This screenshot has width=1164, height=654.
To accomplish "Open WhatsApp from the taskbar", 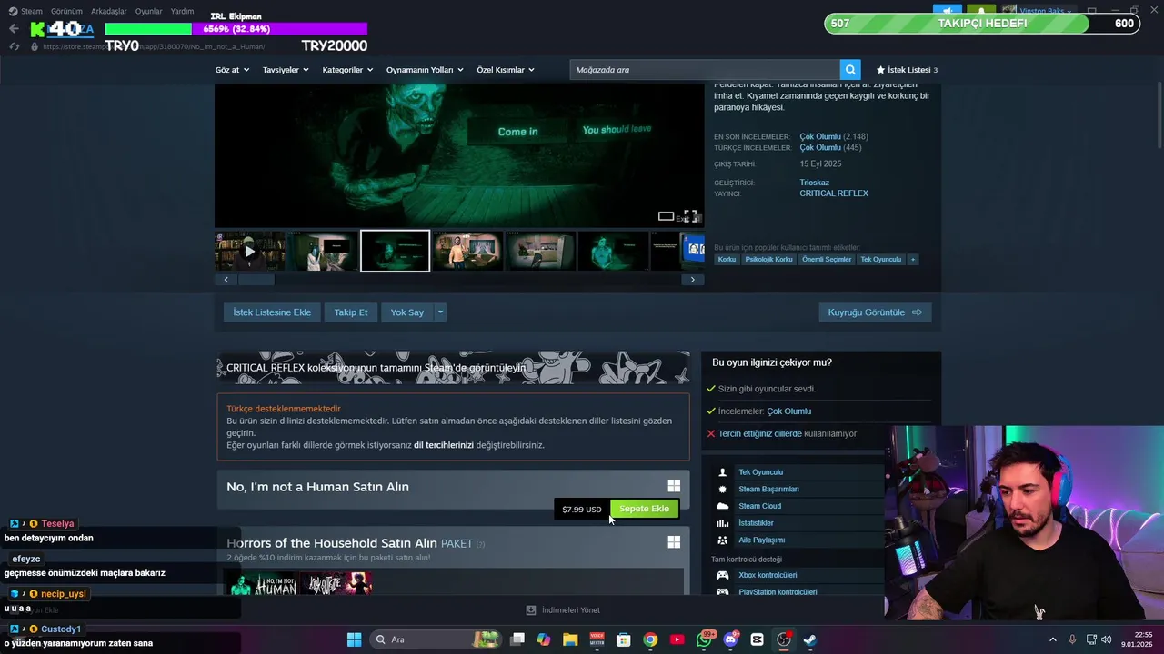I will (704, 639).
